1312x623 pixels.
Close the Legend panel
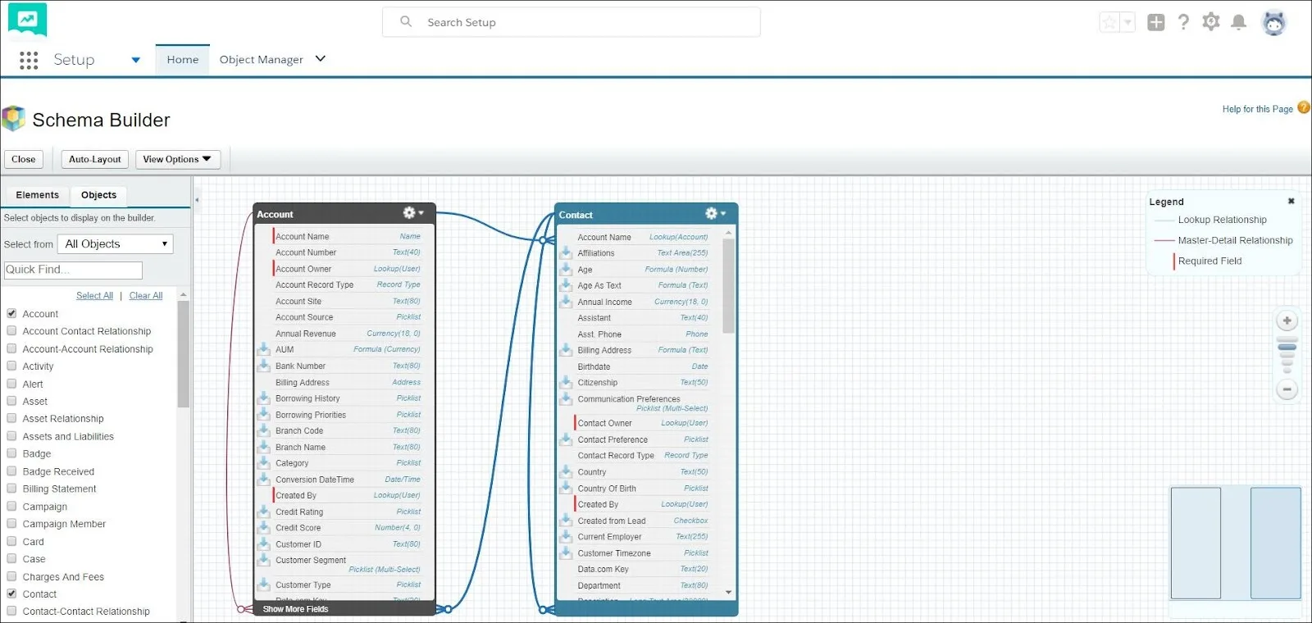[1291, 201]
